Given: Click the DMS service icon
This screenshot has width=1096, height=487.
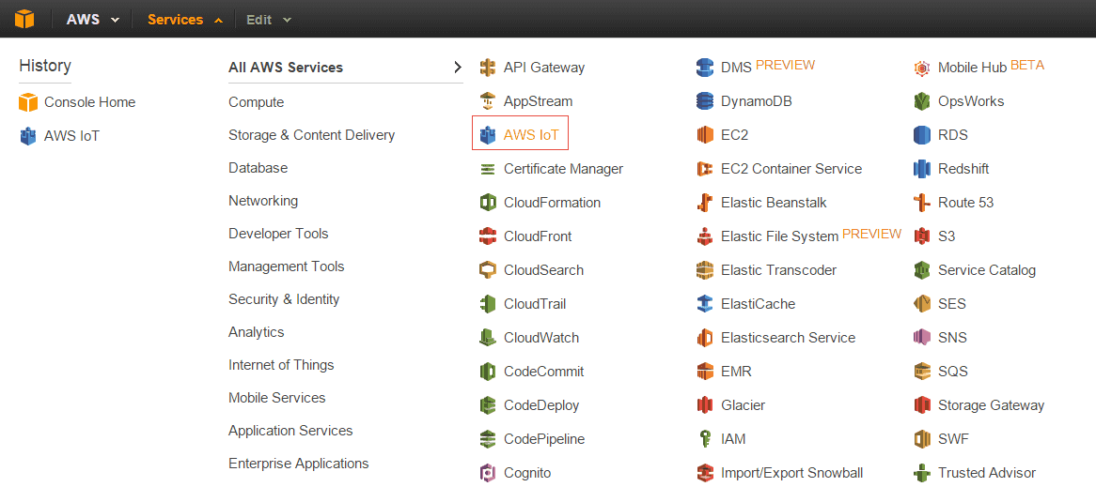Looking at the screenshot, I should coord(705,68).
